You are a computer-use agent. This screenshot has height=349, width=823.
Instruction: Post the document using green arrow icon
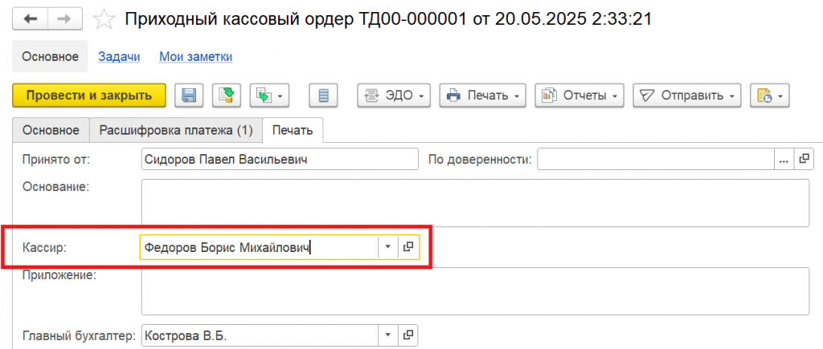coord(226,95)
